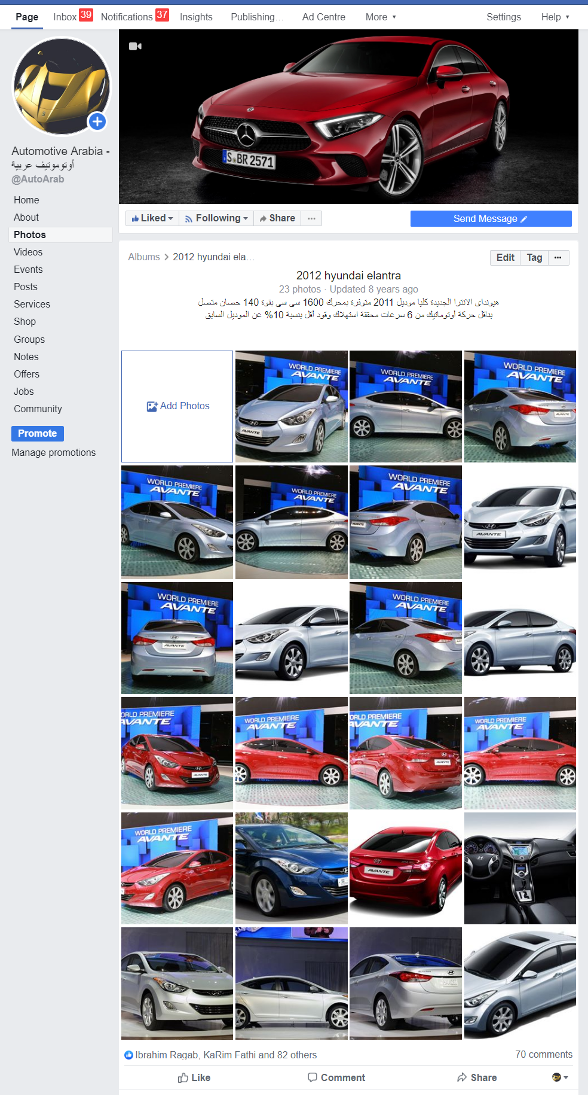The width and height of the screenshot is (588, 1096).
Task: Click the Tag button
Action: 534,257
